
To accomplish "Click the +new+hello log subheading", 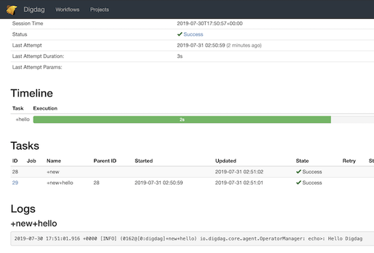I will (x=34, y=224).
